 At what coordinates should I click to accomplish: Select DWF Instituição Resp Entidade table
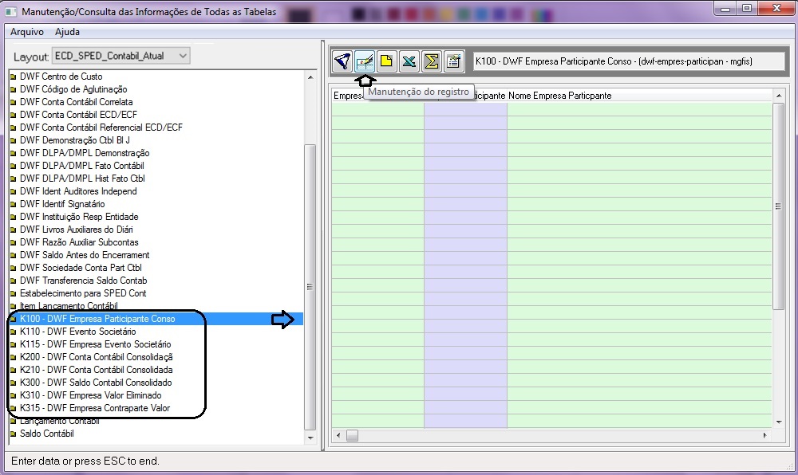(x=79, y=217)
